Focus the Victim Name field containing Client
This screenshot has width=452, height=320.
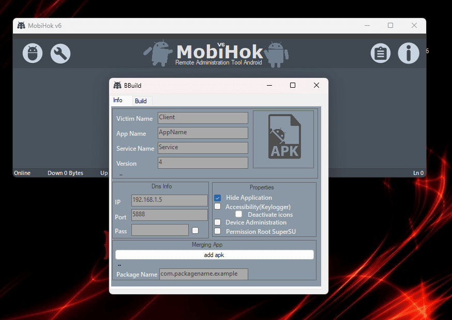tap(203, 118)
